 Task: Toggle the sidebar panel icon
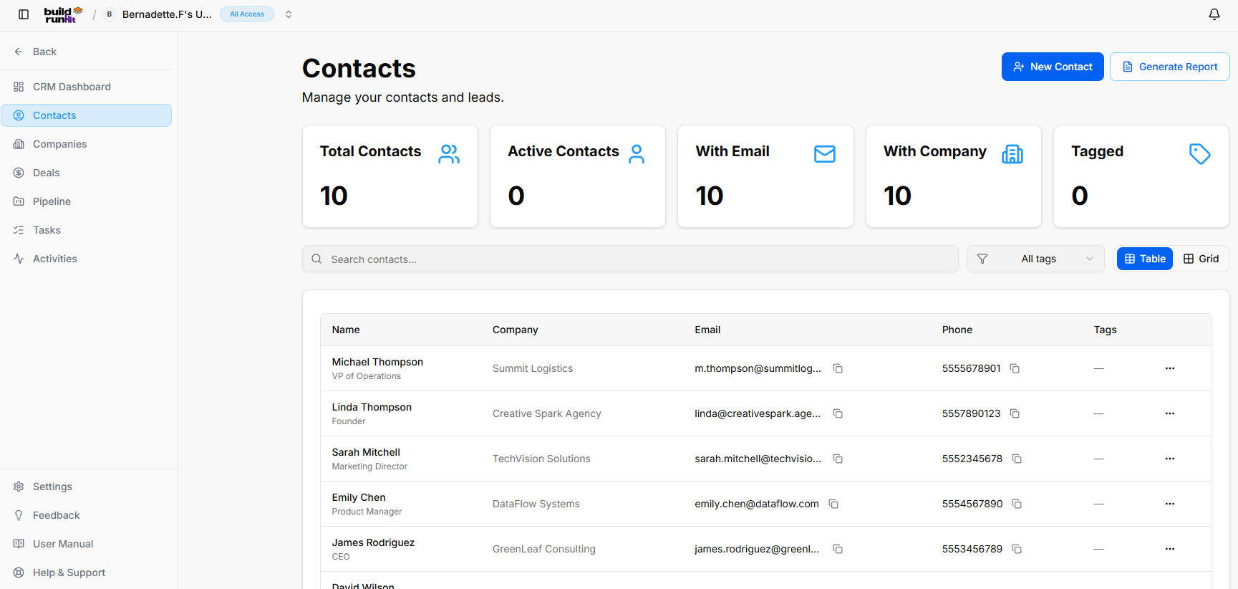click(x=24, y=14)
